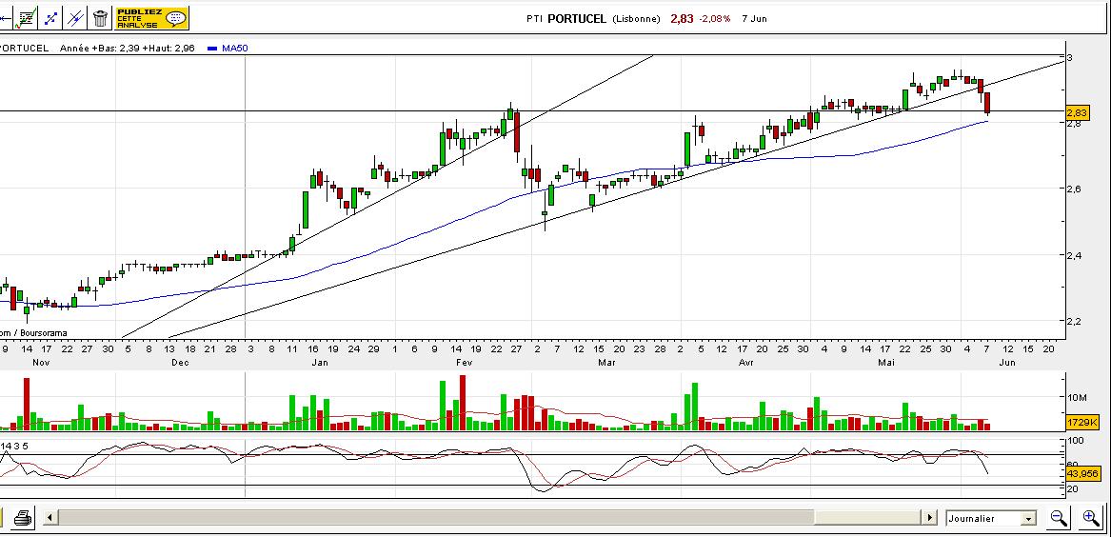Viewport: 1111px width, 537px height.
Task: Click the Jun month axis label
Action: (1007, 363)
